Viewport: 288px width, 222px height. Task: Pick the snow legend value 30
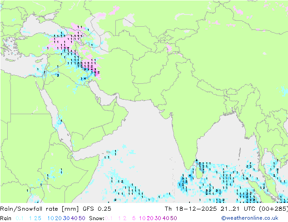(158, 218)
